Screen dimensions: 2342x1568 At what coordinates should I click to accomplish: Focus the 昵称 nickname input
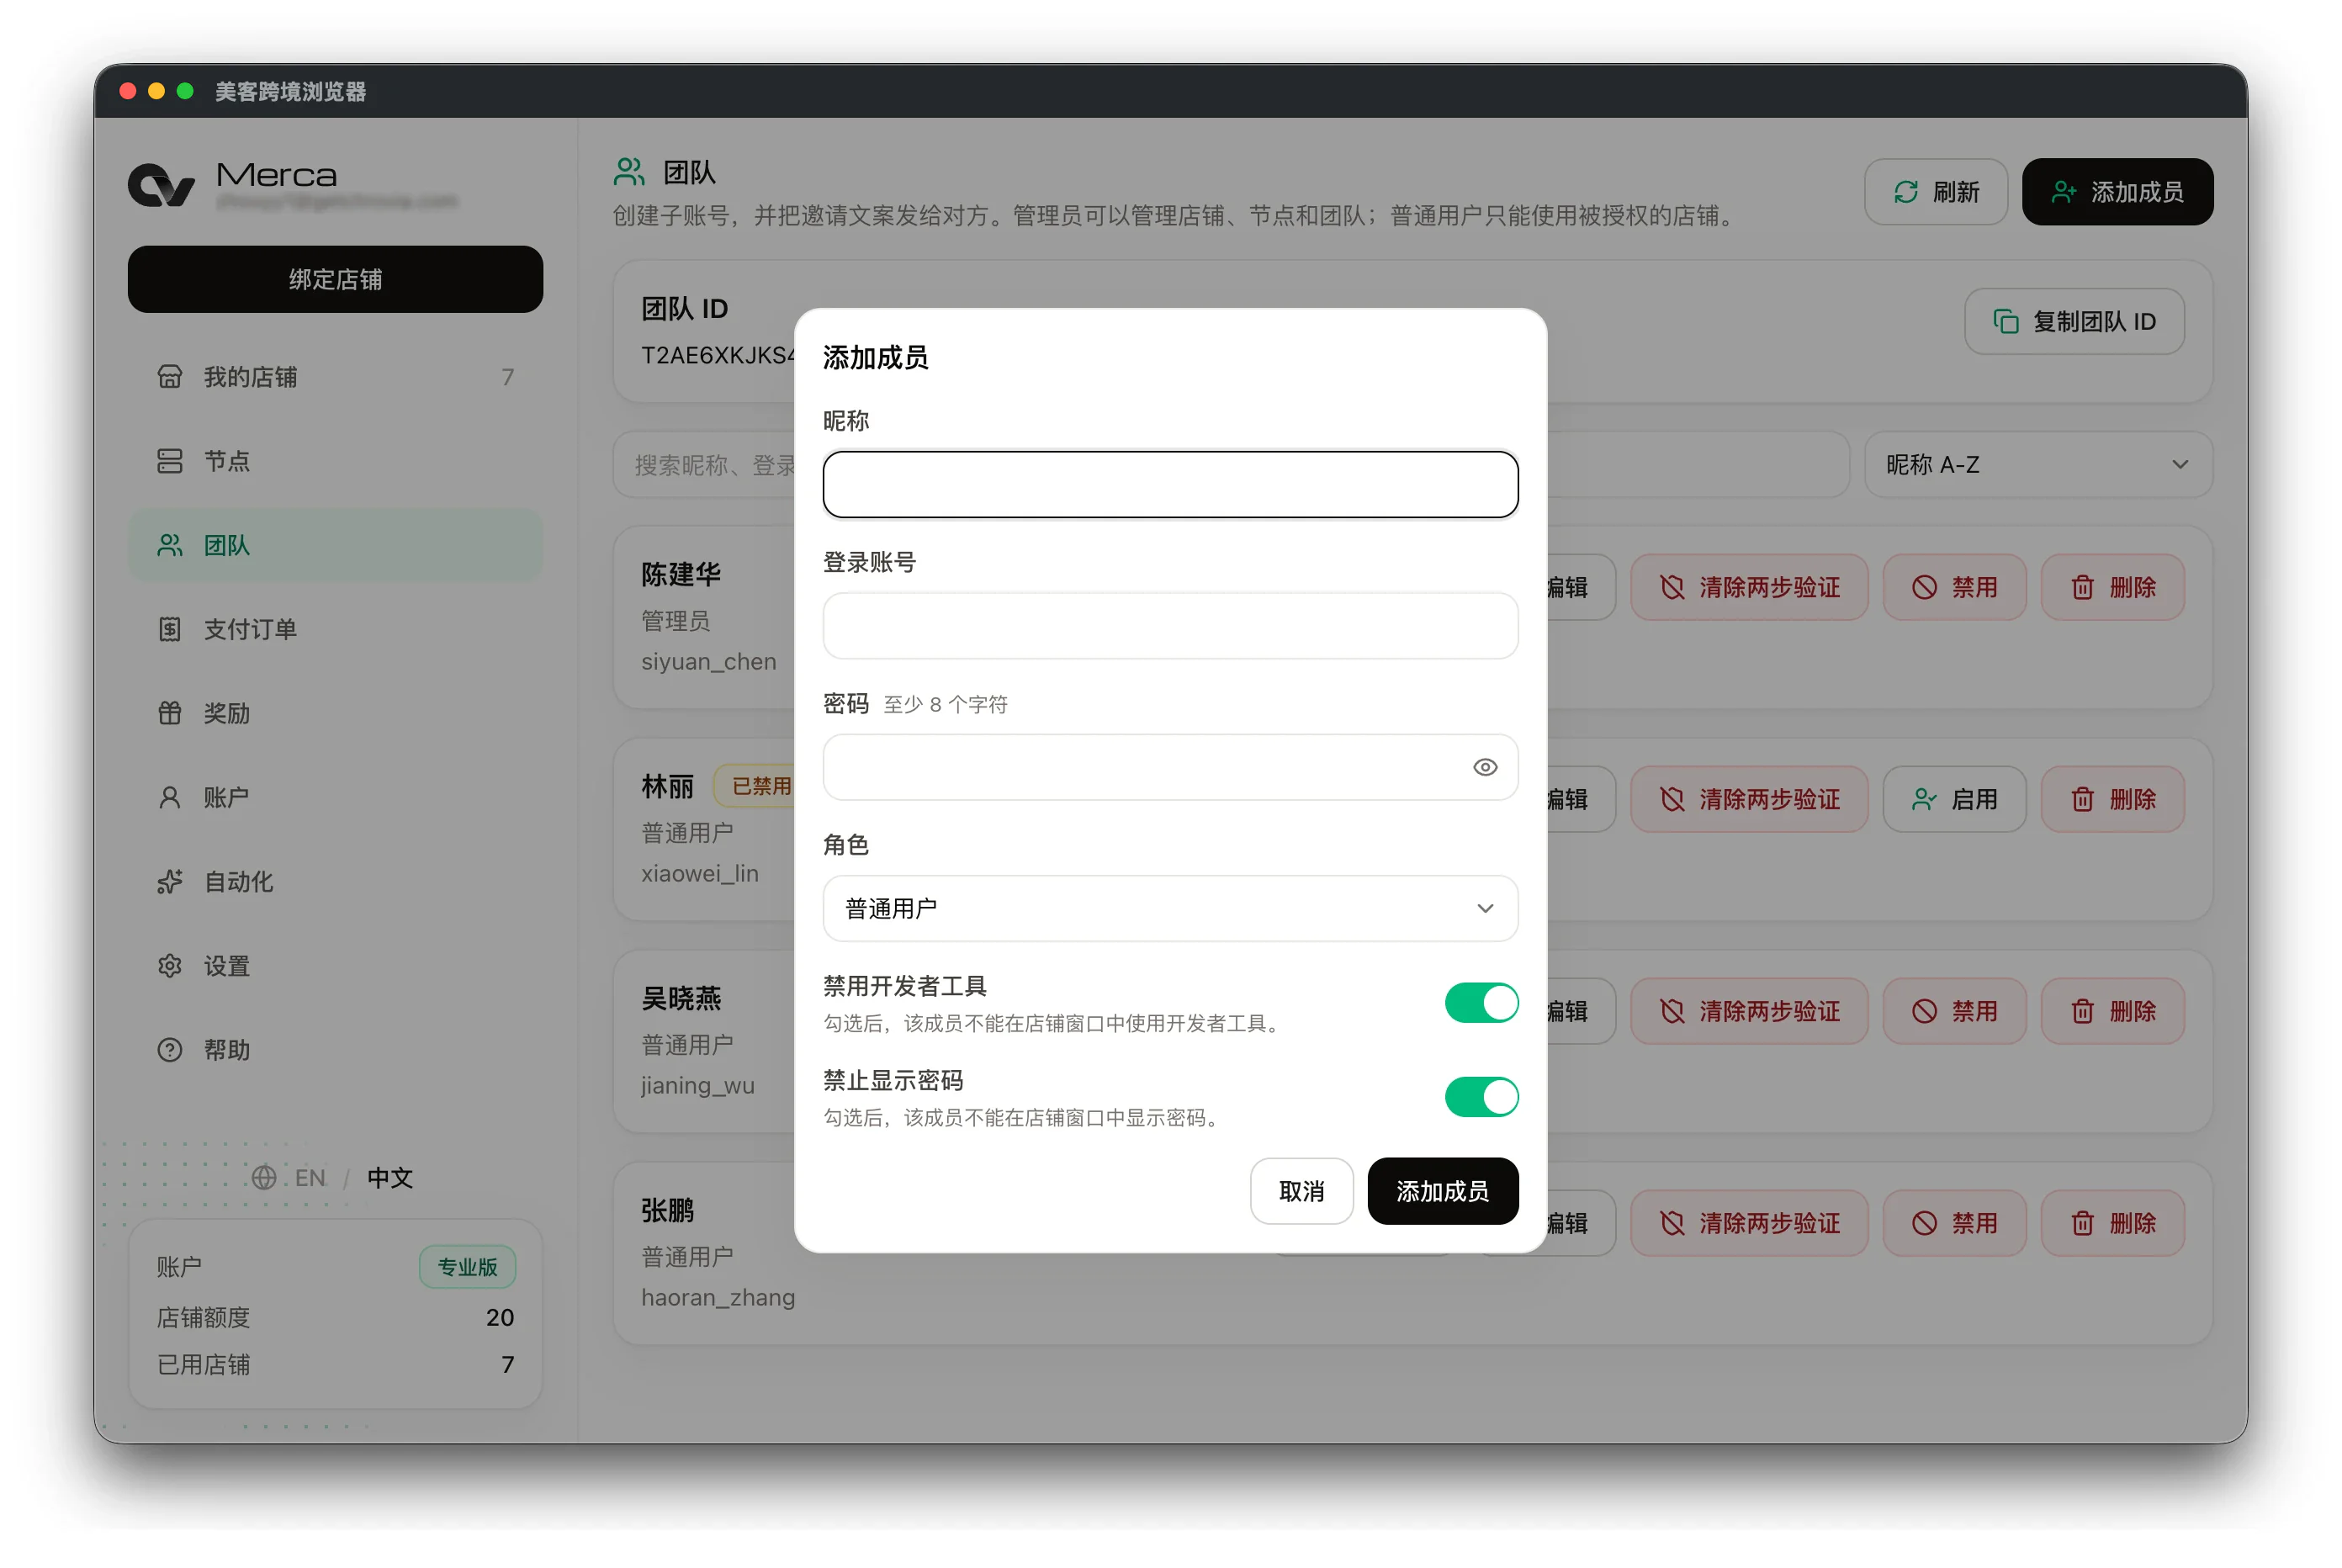coord(1170,484)
